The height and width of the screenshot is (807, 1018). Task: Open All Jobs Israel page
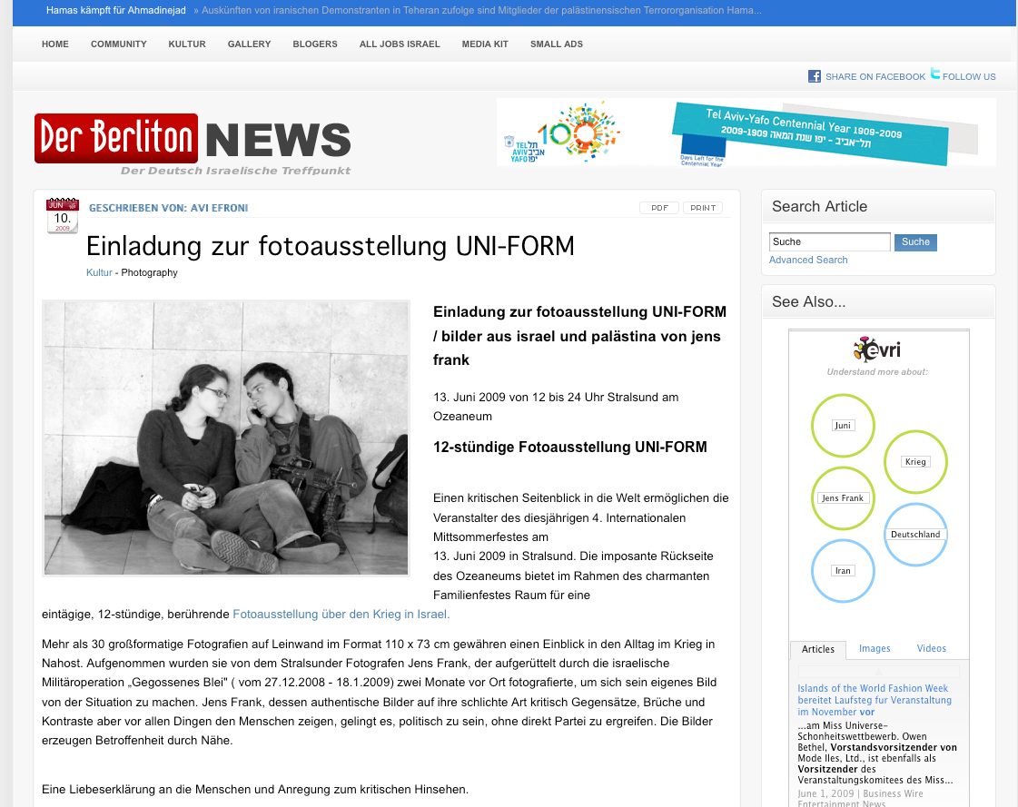400,44
